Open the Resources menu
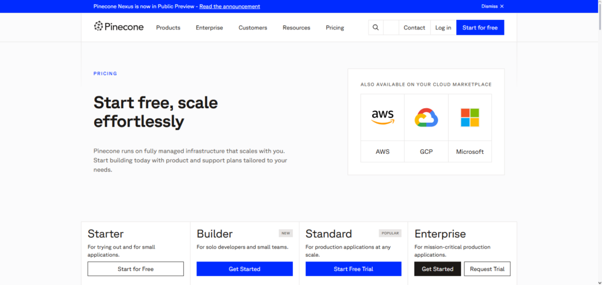The image size is (602, 285). (x=296, y=28)
